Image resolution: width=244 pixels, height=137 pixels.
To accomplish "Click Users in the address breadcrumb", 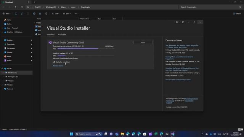I will pos(63,7).
